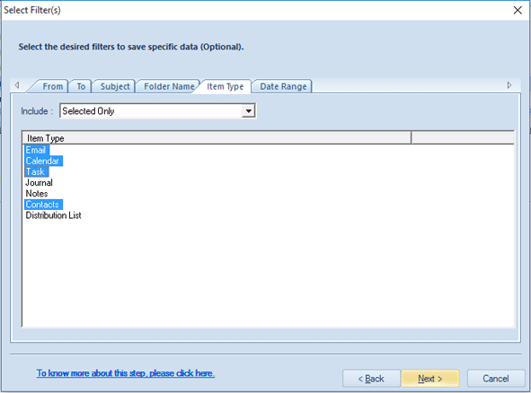The image size is (531, 393).
Task: Click the Selected Only combo box
Action: [x=158, y=111]
